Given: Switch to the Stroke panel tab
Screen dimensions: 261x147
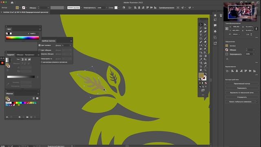Looking at the screenshot, I should click(x=20, y=55).
